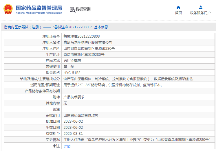Click approval department 山东省药品监督管理局
The height and width of the screenshot is (151, 216).
81,115
